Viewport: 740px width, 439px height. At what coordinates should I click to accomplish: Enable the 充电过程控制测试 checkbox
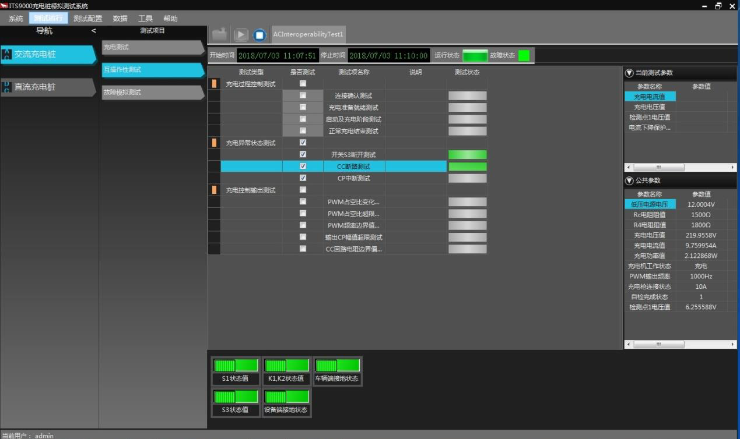303,84
